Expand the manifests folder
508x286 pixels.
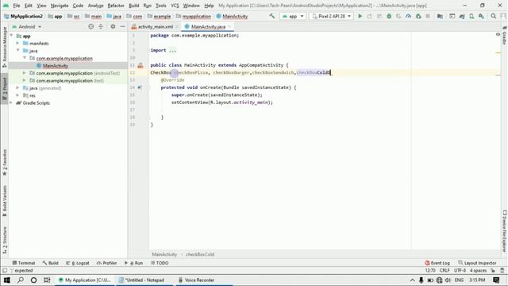[x=17, y=43]
